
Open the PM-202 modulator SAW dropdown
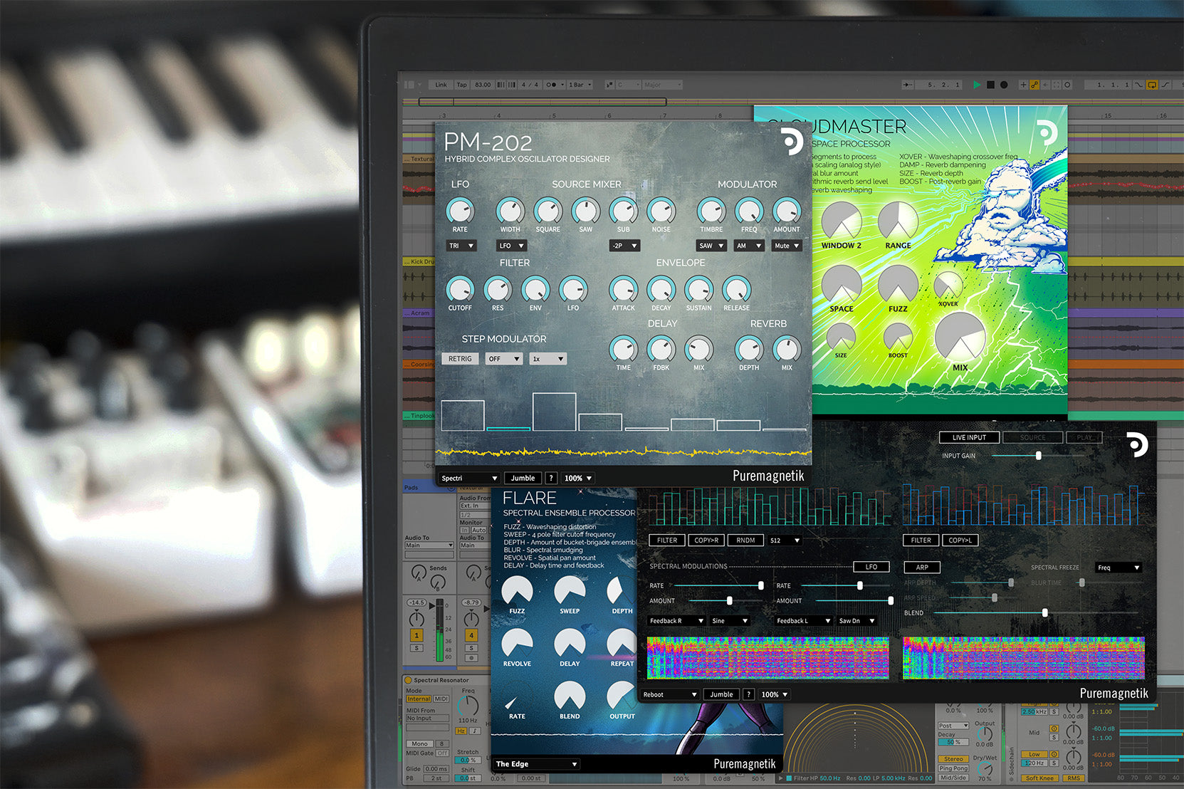tap(711, 246)
